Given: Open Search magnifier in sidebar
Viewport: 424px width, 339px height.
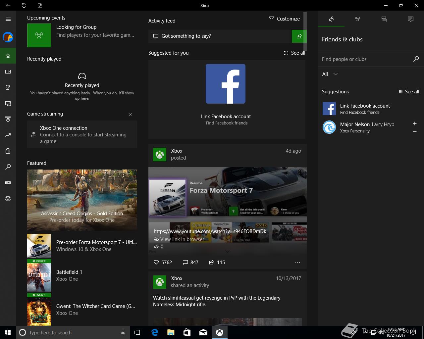Looking at the screenshot, I should tap(8, 167).
